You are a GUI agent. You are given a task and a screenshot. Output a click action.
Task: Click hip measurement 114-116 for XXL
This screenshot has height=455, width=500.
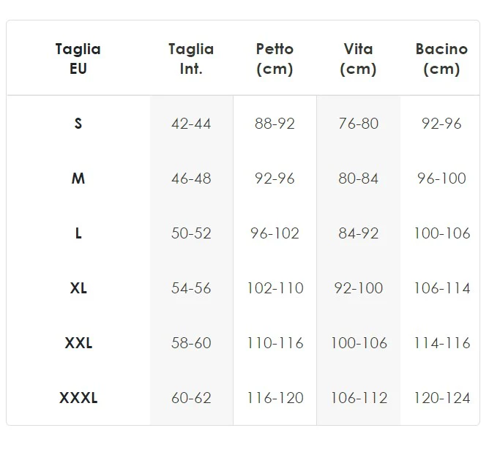441,343
